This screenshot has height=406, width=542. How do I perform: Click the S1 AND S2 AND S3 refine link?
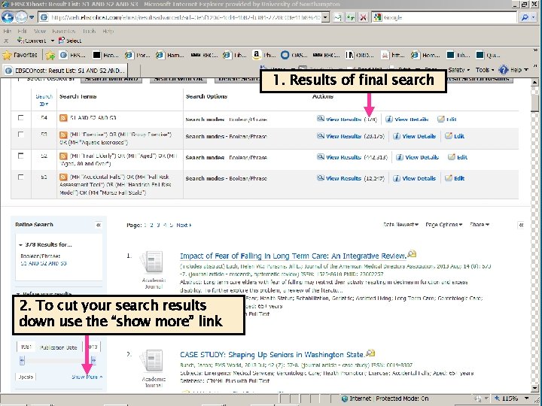44,263
